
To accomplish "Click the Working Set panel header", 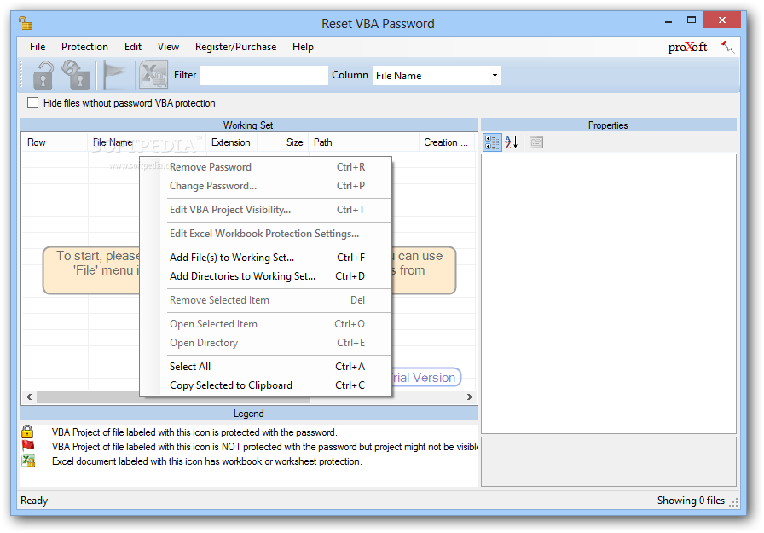I will (x=248, y=125).
